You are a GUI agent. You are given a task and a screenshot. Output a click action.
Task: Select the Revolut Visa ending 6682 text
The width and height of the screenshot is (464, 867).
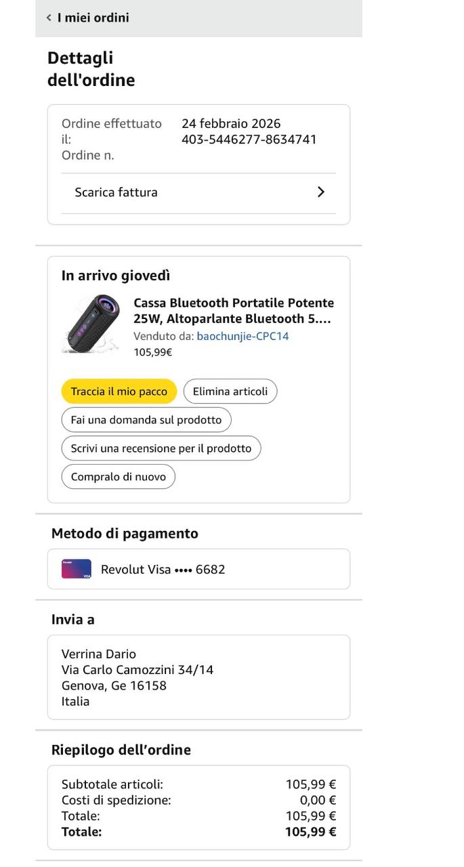point(163,570)
